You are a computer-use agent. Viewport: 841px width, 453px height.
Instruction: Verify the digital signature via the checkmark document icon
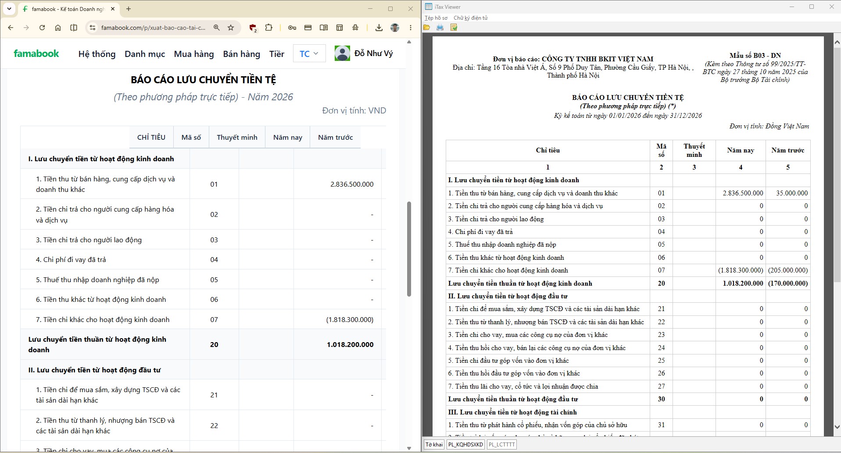click(x=454, y=28)
